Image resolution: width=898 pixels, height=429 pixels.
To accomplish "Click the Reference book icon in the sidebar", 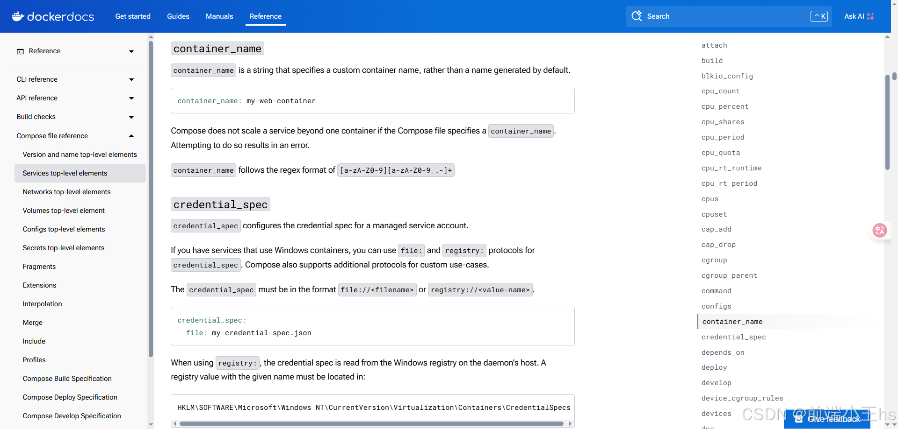I will click(21, 51).
